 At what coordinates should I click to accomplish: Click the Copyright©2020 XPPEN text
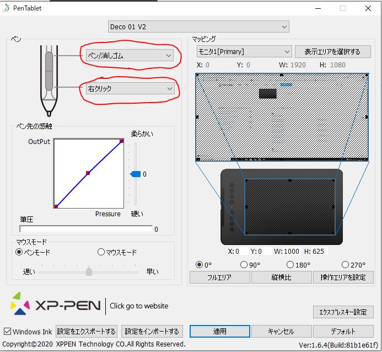[94, 344]
